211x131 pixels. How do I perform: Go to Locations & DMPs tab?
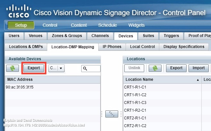click(26, 47)
